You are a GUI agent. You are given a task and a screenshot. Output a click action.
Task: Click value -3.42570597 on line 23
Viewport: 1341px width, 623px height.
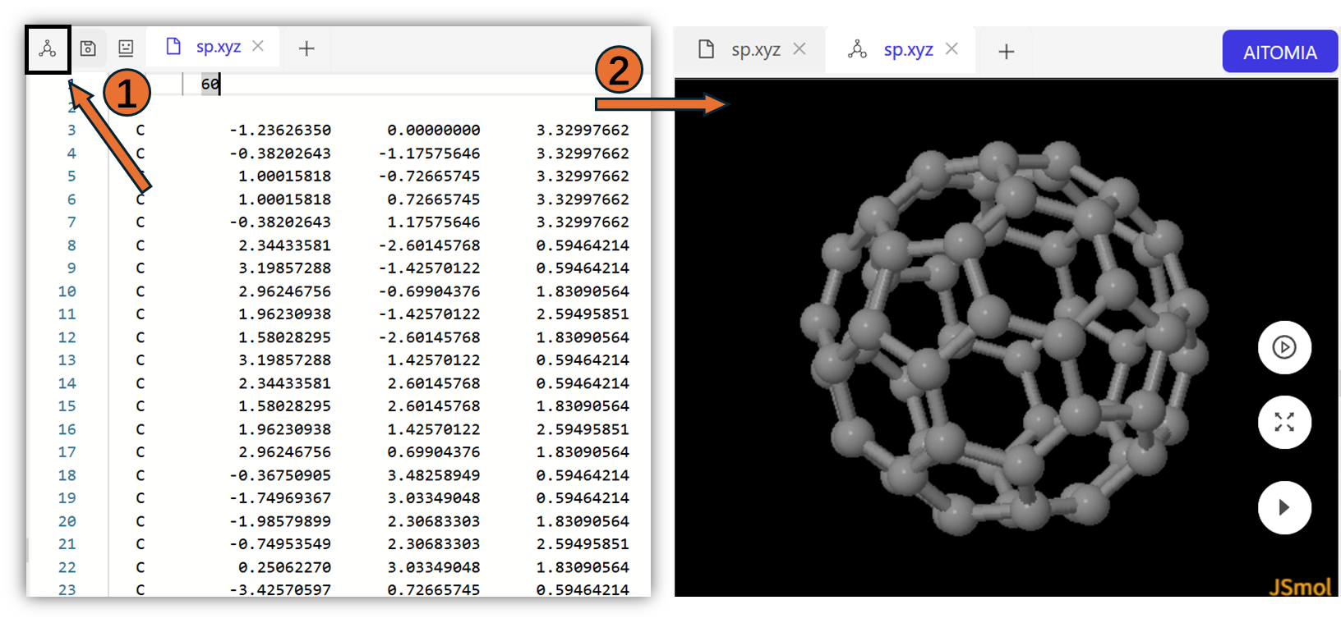coord(280,589)
